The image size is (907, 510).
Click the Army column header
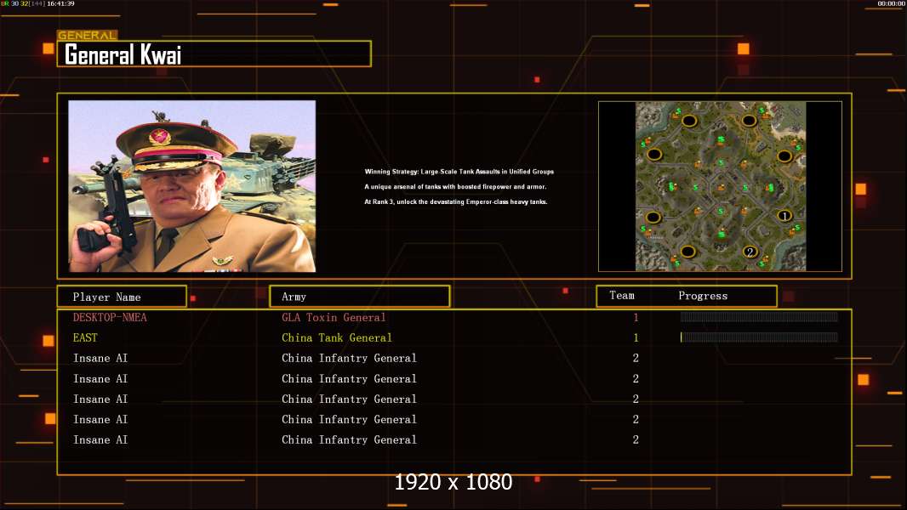point(360,297)
